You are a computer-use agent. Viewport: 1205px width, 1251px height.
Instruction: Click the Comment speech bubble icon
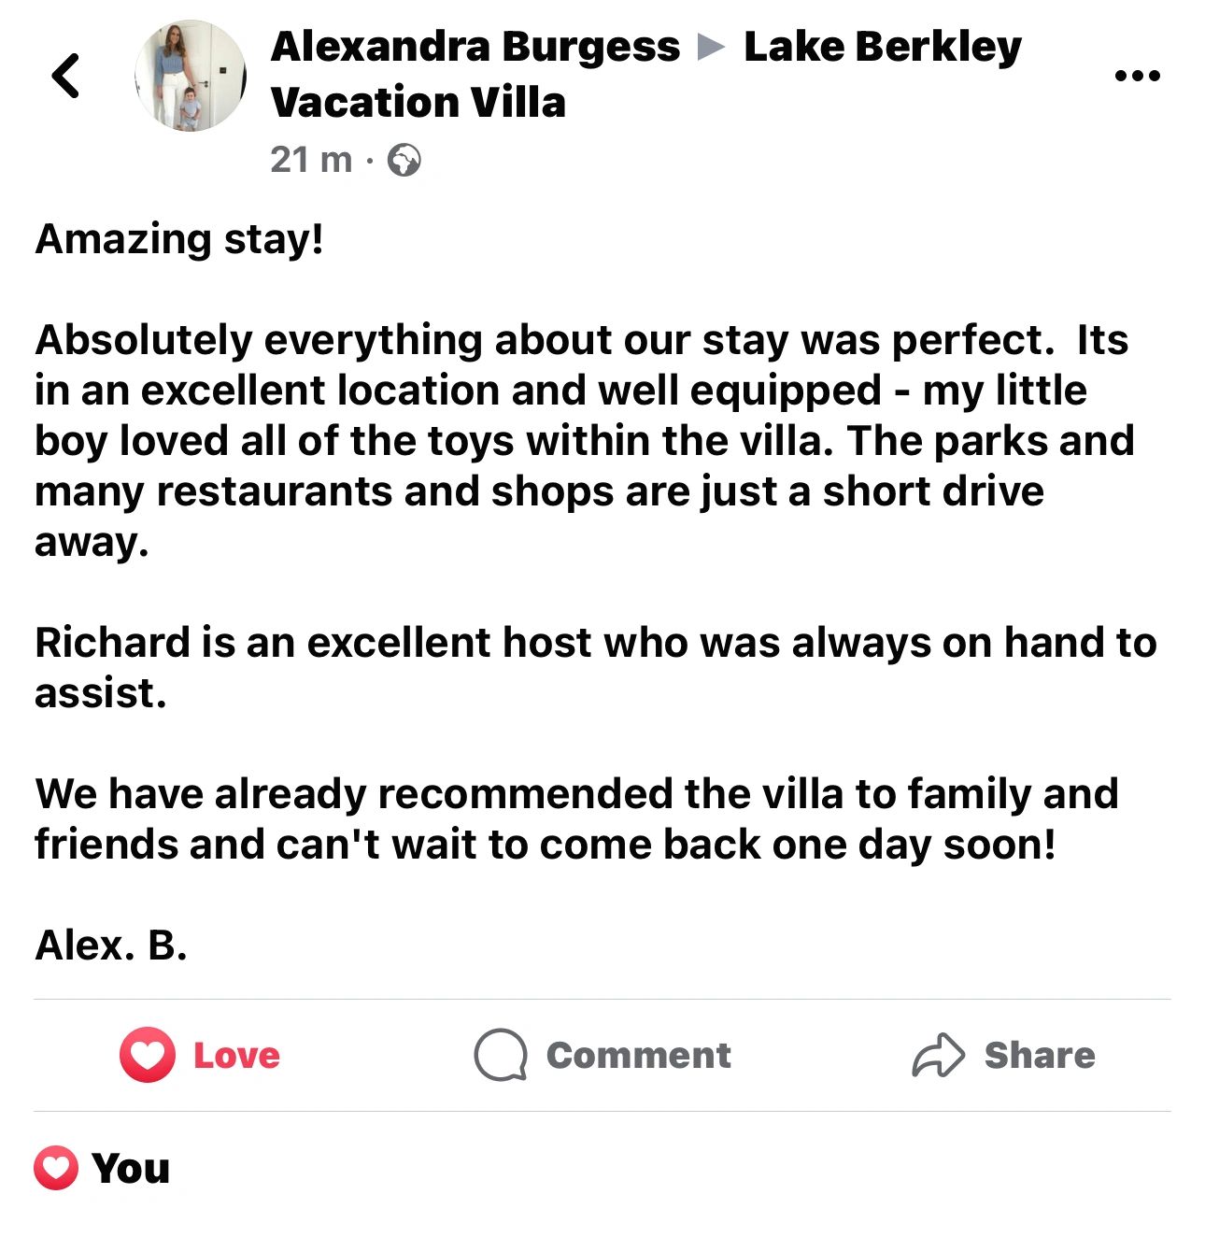click(x=501, y=1055)
